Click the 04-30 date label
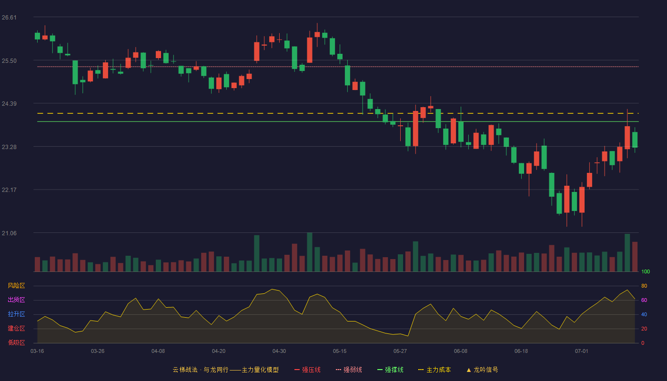 click(279, 351)
